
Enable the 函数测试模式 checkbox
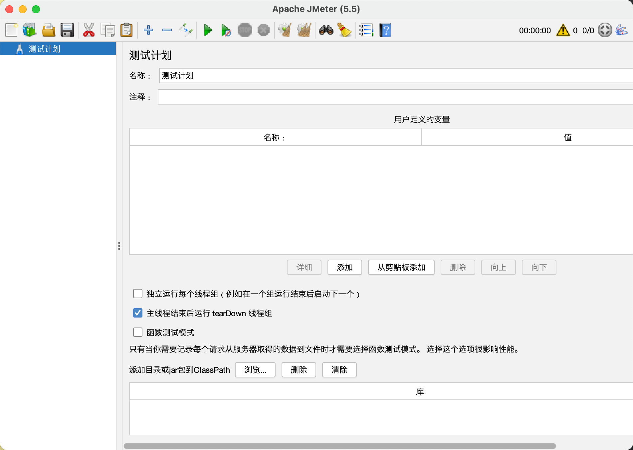138,332
